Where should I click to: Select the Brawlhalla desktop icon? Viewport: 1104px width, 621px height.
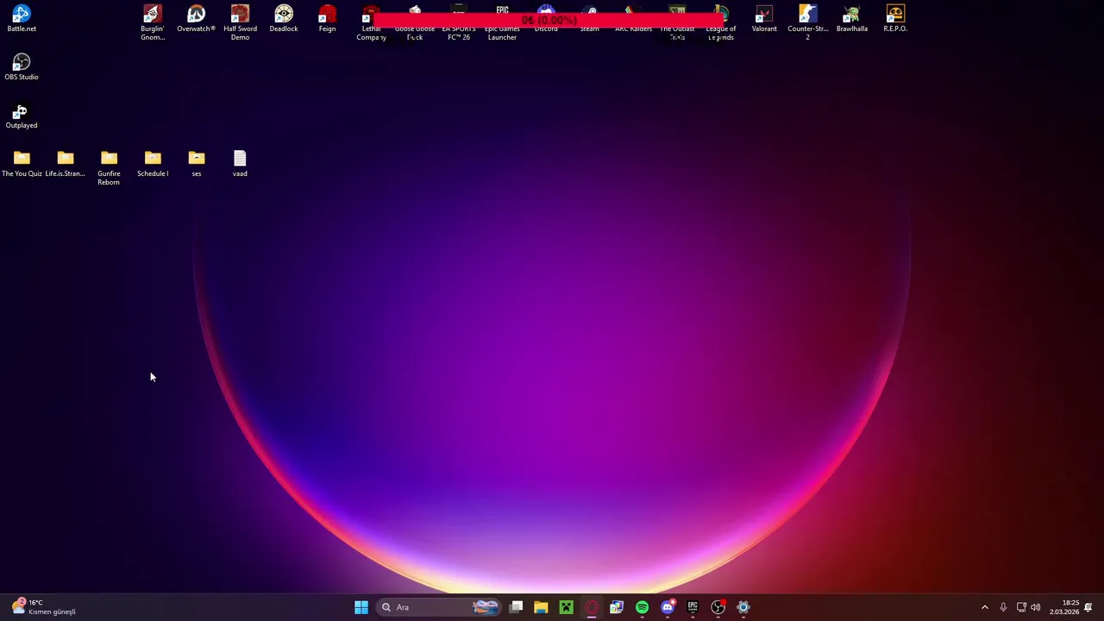pyautogui.click(x=851, y=18)
